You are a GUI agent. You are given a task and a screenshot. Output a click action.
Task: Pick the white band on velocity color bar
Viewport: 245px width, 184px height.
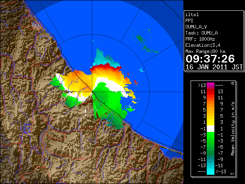coord(211,129)
